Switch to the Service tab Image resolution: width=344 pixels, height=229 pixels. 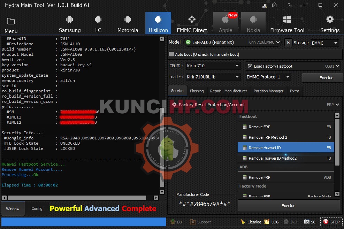[x=177, y=91]
